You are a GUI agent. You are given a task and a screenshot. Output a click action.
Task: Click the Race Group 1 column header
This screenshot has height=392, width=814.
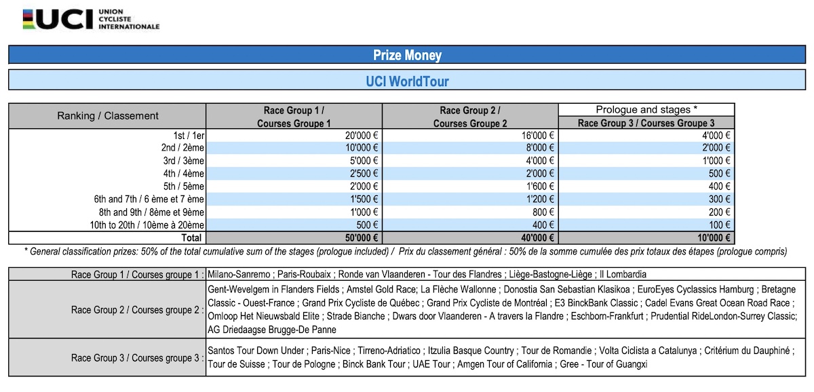click(x=295, y=115)
